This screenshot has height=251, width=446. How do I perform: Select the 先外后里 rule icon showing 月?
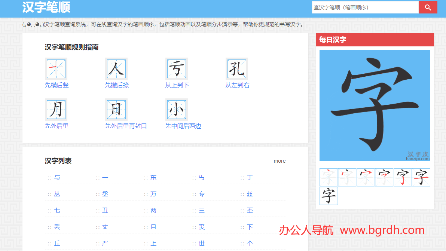[x=56, y=109]
